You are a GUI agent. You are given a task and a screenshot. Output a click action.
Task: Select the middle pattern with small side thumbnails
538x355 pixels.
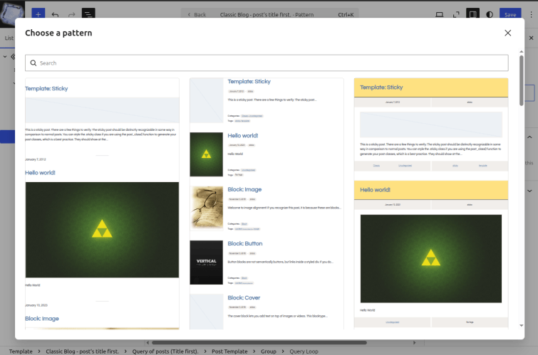(x=267, y=203)
